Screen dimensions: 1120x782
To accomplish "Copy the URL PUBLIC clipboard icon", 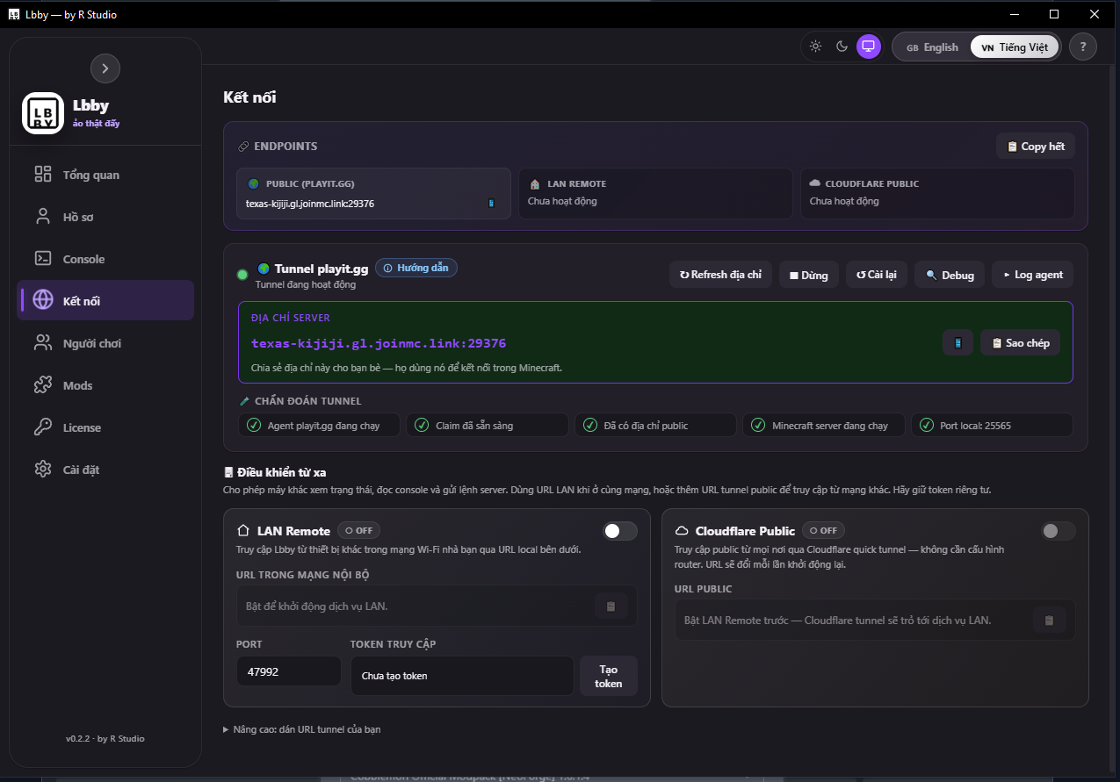I will point(1049,621).
